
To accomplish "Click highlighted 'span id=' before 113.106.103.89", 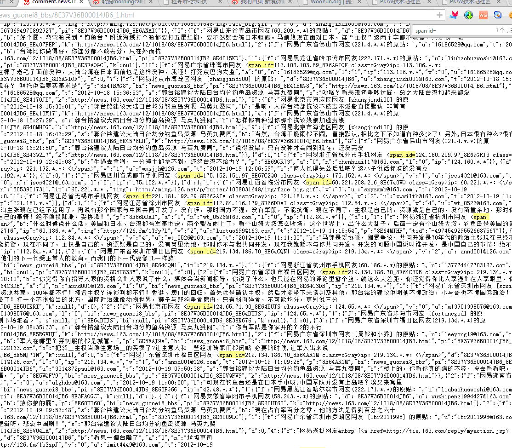I will [x=261, y=65].
